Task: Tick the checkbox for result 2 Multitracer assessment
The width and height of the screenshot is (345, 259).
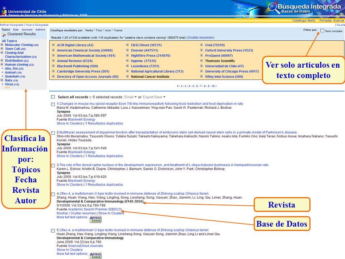Action: 53,133
